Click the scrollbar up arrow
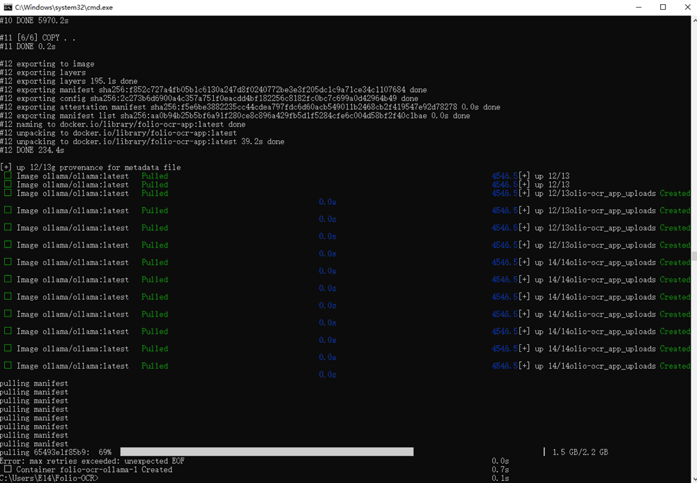The height and width of the screenshot is (483, 697). click(x=693, y=20)
